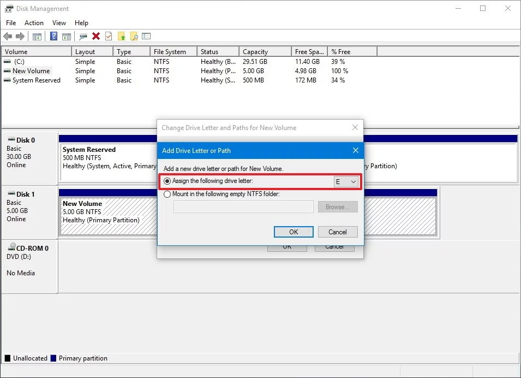Click the yellow folder with green arrow icon
This screenshot has height=378, width=521.
pyautogui.click(x=122, y=36)
